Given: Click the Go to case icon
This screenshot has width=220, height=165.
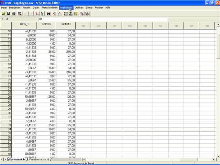Looking at the screenshot, I should [37, 13].
